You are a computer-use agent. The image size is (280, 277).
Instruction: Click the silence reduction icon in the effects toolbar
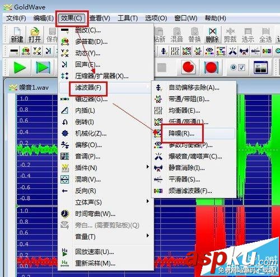(x=244, y=51)
